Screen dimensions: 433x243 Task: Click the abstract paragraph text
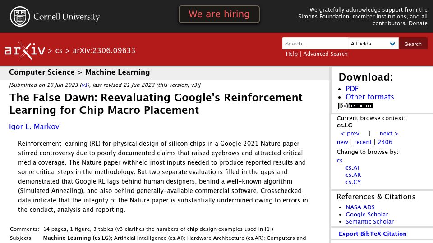(x=163, y=176)
